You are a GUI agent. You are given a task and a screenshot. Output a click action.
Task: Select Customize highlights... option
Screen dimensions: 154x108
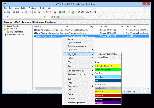[x=107, y=54]
